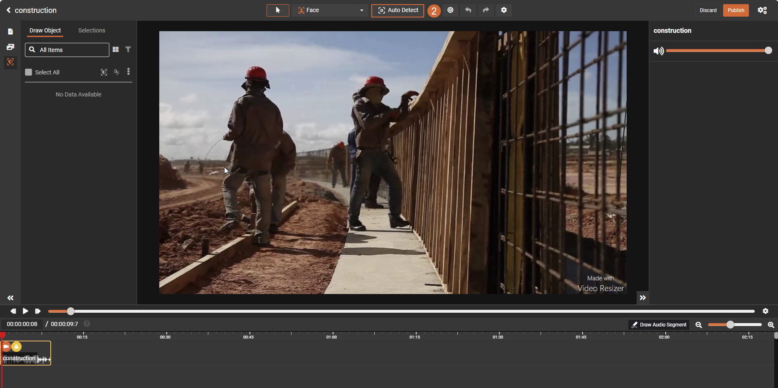Image resolution: width=778 pixels, height=388 pixels.
Task: Collapse the left panel with double chevron
Action: (10, 298)
